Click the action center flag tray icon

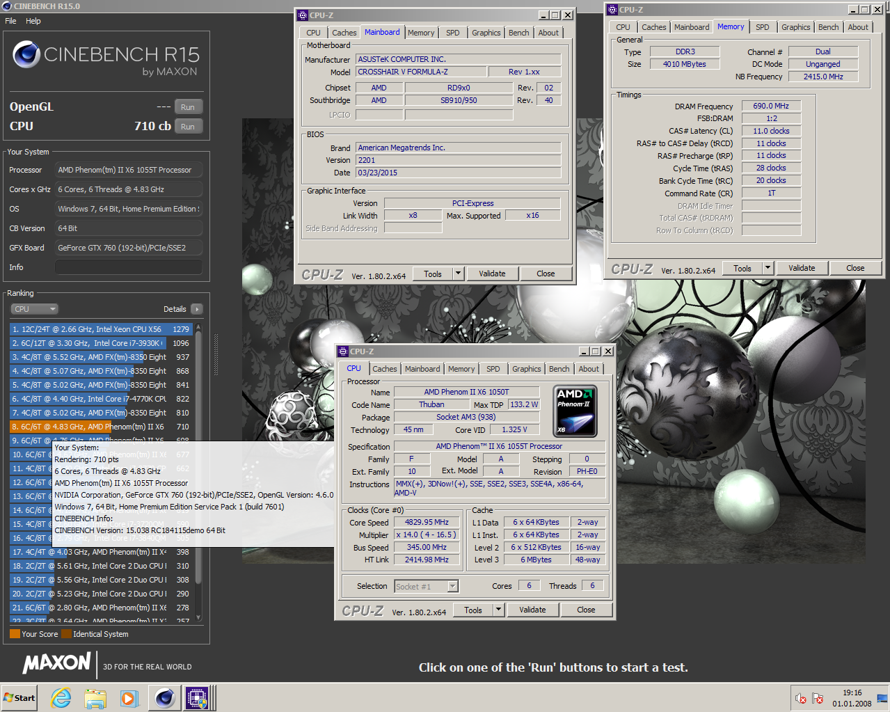(818, 698)
